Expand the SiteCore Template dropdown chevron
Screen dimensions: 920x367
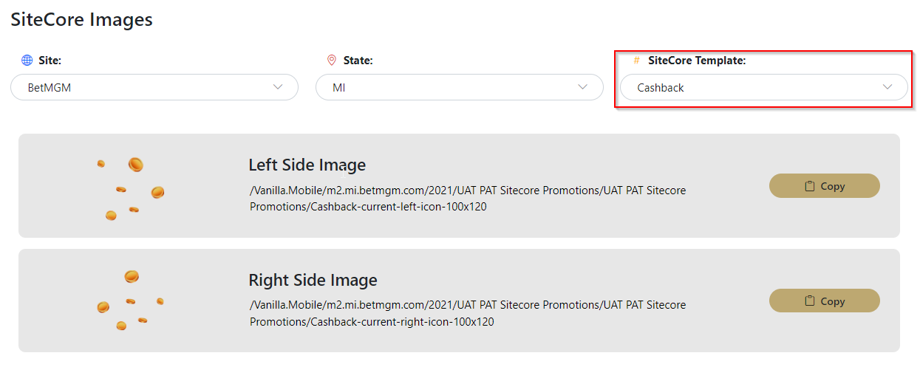887,87
